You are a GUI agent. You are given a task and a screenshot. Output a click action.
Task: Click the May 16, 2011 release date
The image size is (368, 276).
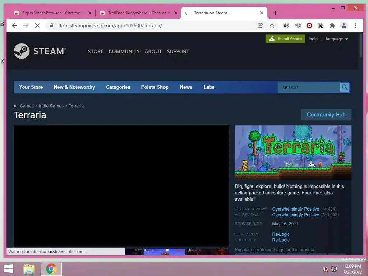(x=285, y=224)
